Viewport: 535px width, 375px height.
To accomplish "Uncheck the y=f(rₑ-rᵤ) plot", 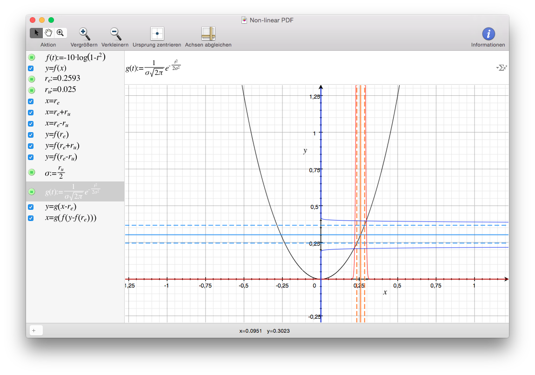I will tap(31, 157).
